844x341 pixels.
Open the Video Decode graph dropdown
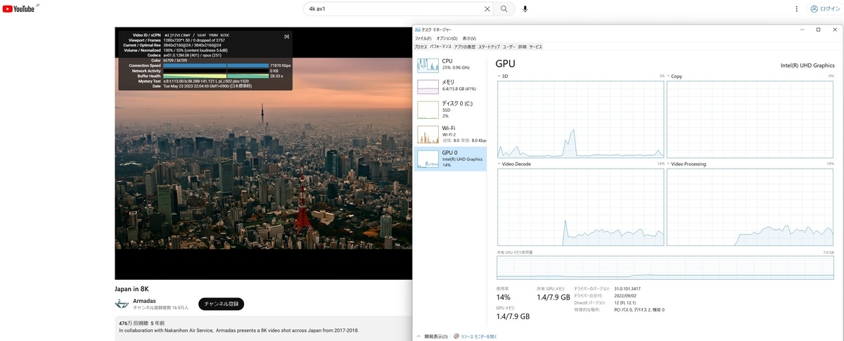coord(514,164)
